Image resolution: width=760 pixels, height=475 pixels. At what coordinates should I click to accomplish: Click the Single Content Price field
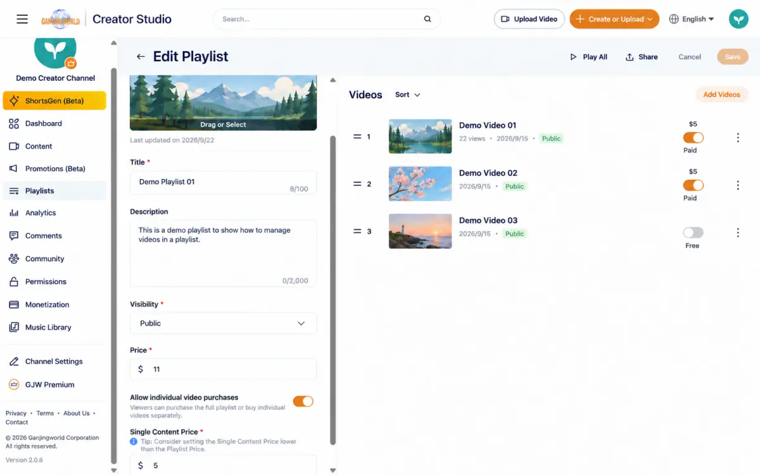point(223,465)
